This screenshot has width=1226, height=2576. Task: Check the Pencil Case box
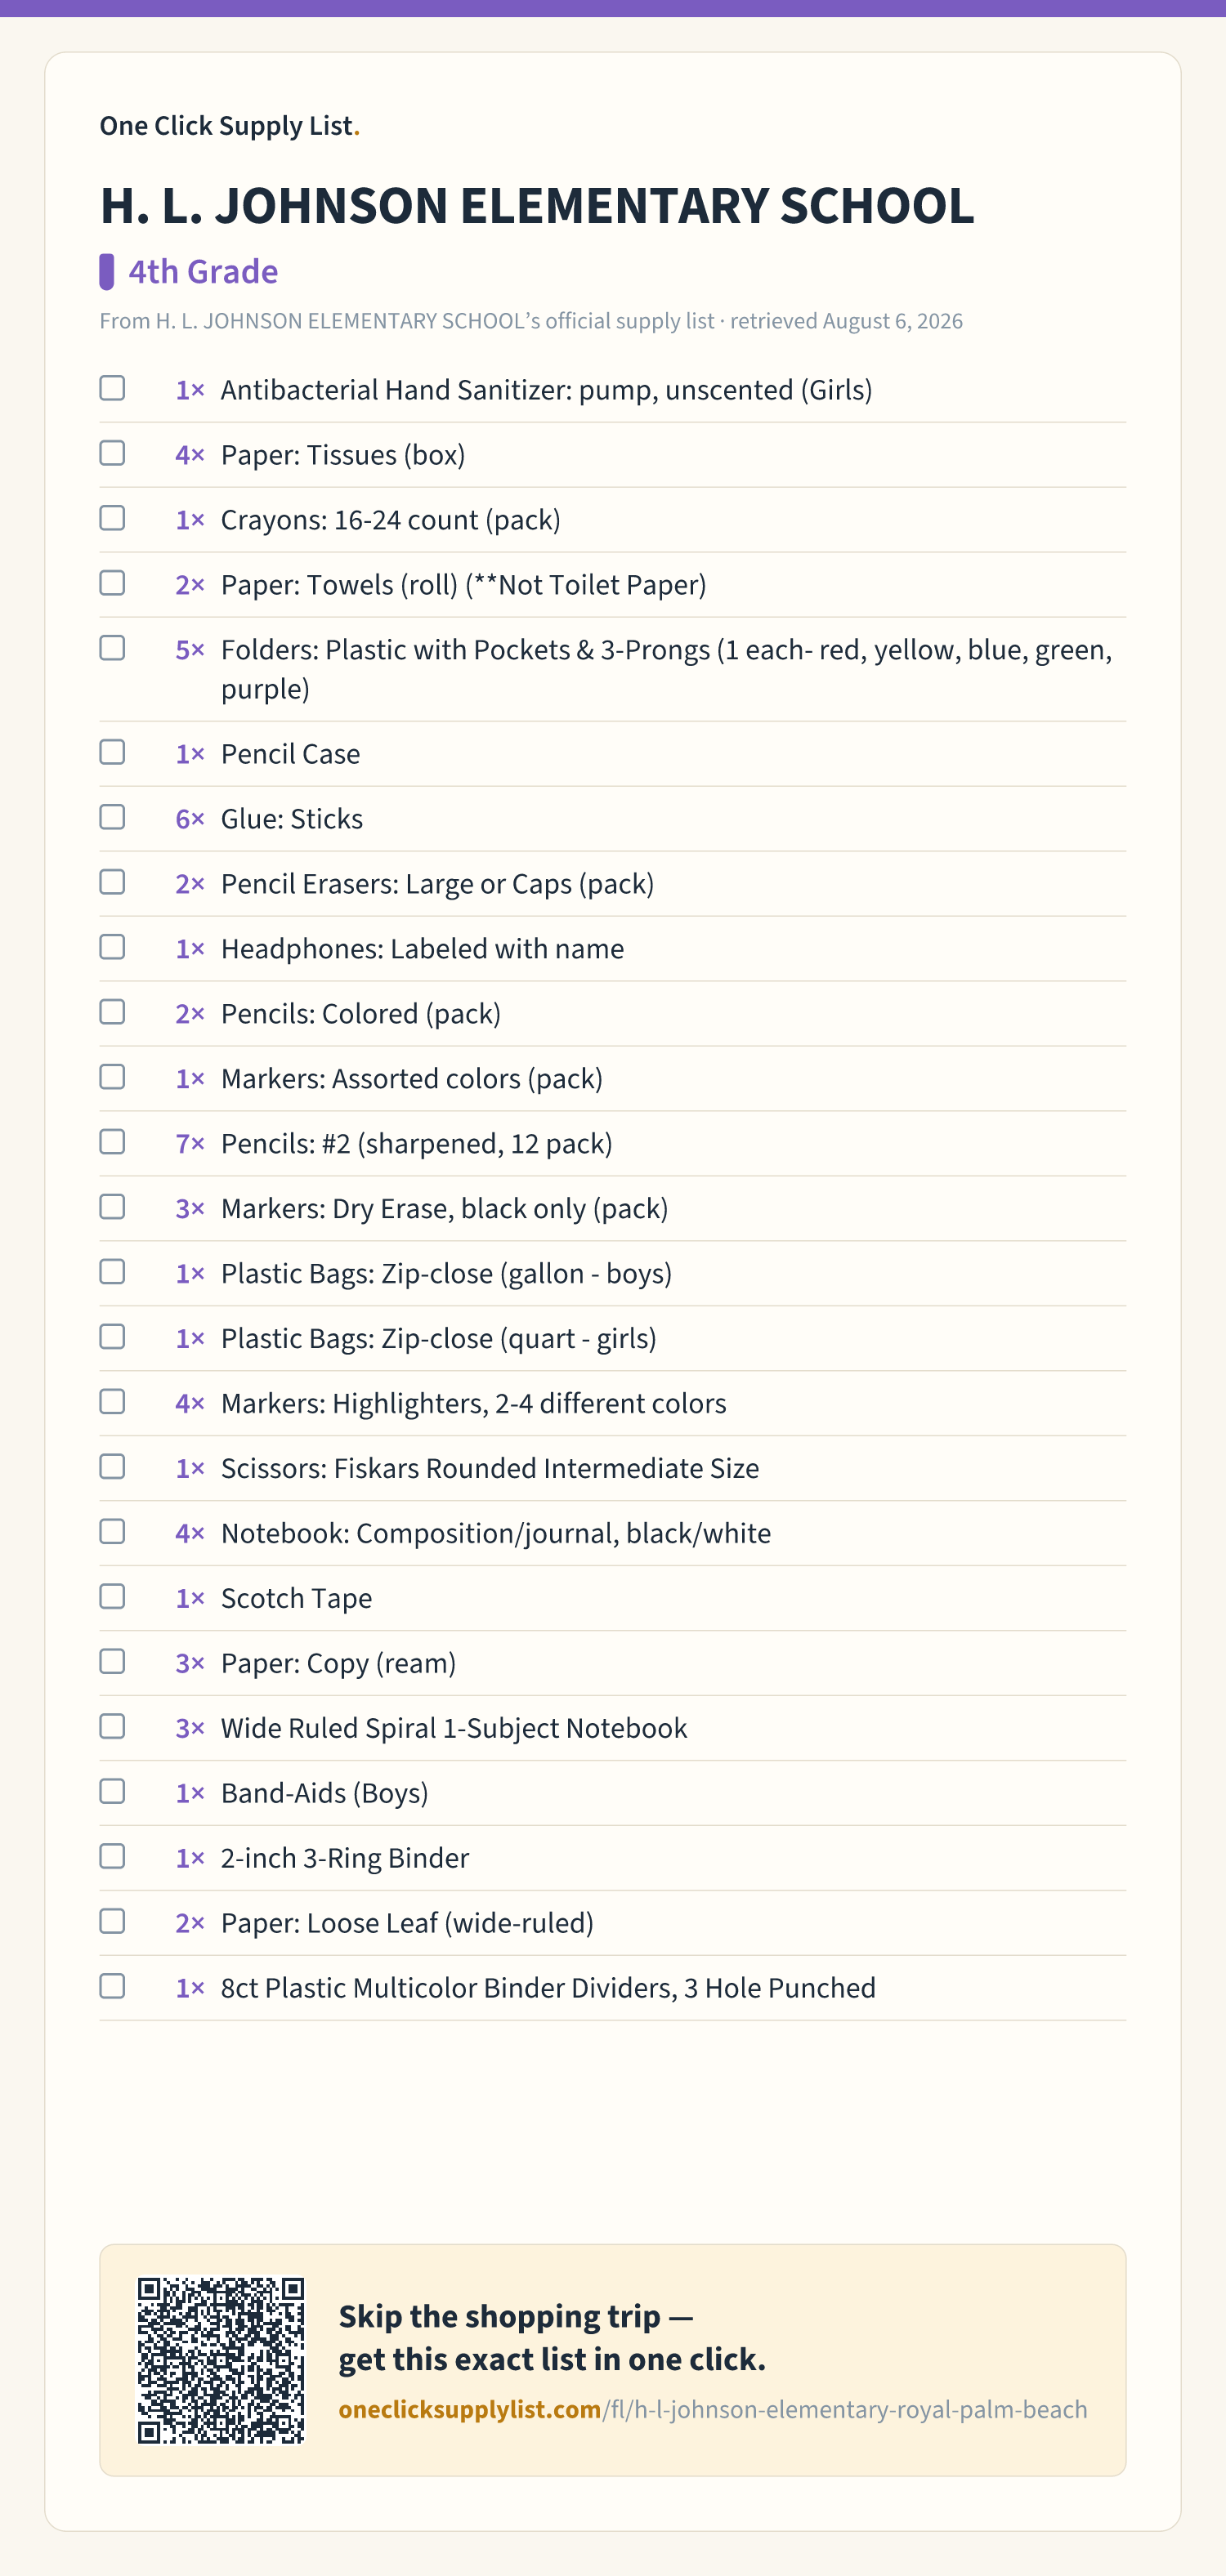(112, 752)
